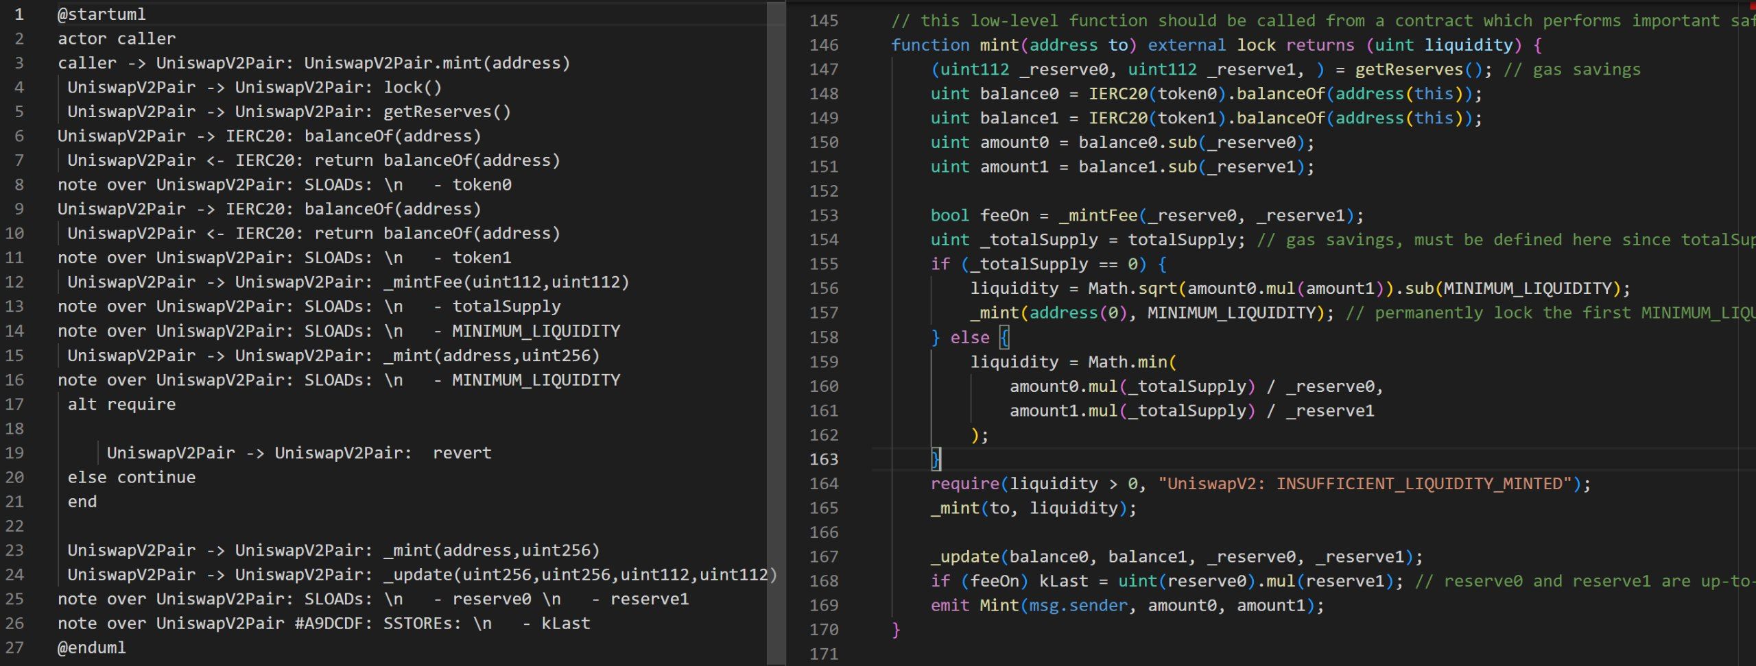Click line number 163 in the right gutter

point(824,459)
